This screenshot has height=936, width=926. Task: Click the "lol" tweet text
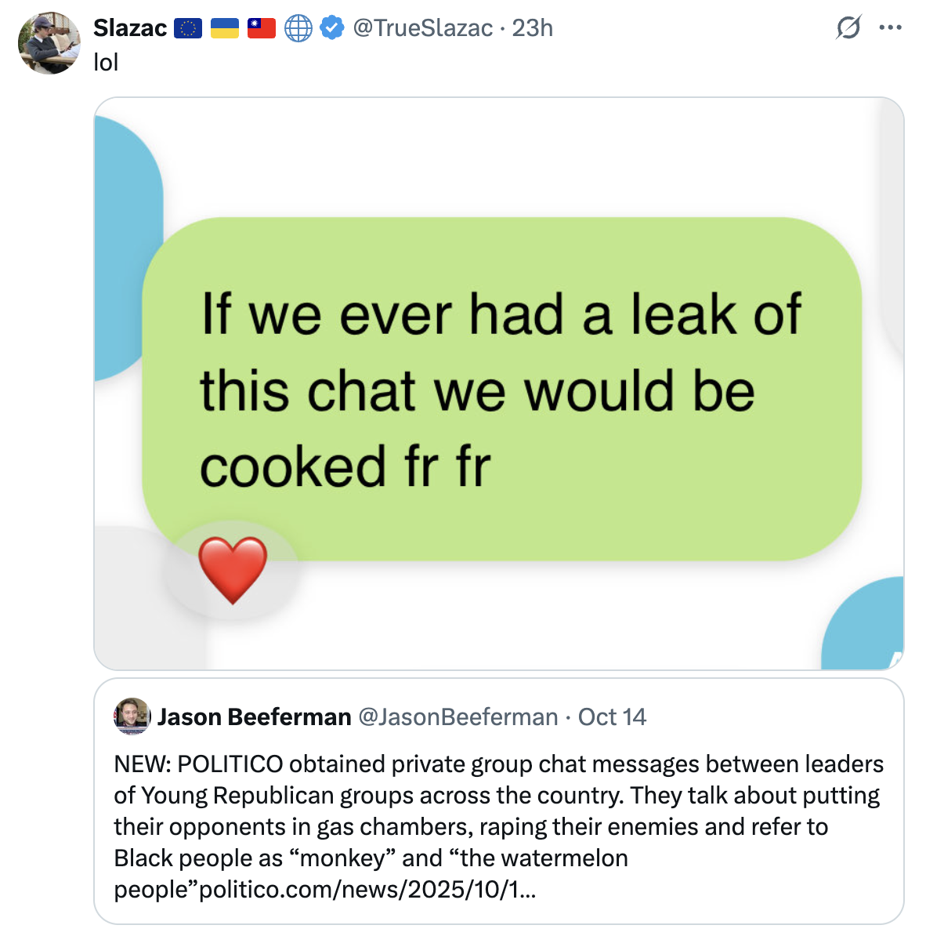pyautogui.click(x=106, y=62)
